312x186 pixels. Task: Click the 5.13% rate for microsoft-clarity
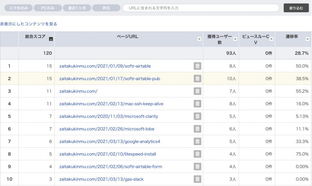(x=302, y=116)
